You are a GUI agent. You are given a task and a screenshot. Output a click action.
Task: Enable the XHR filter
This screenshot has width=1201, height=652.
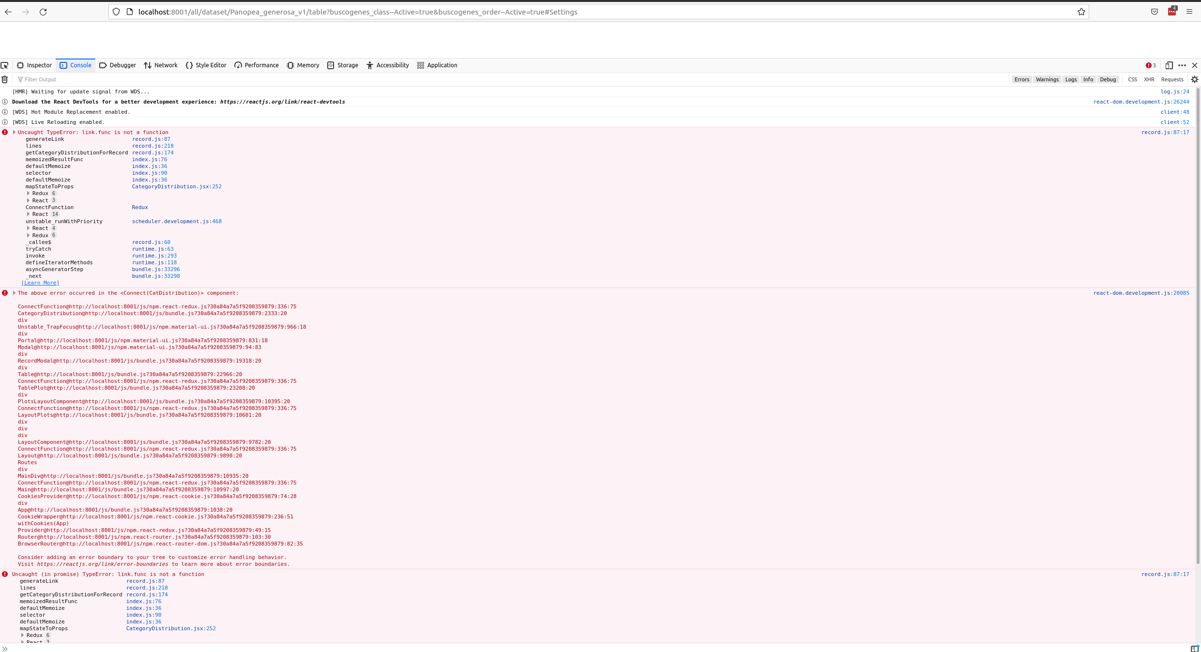(1149, 79)
